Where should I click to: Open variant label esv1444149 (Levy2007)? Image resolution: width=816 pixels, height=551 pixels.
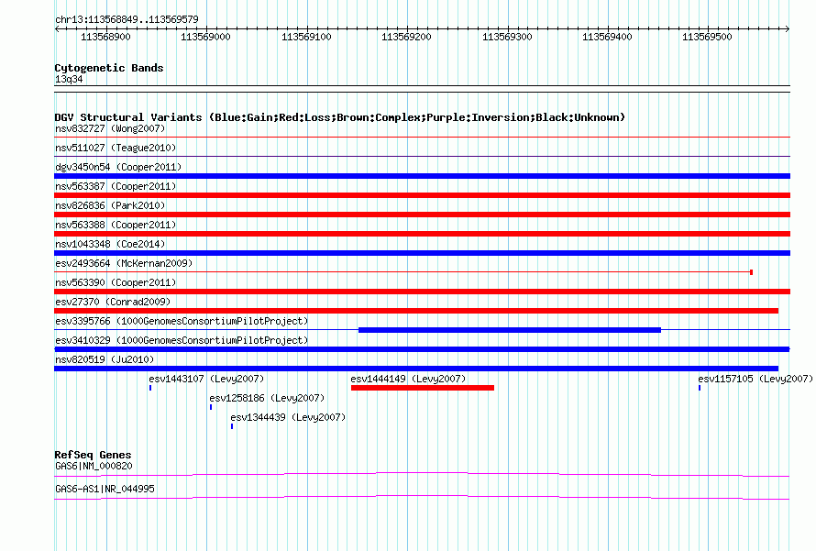point(409,379)
